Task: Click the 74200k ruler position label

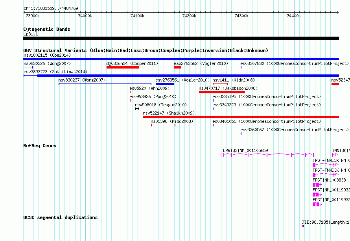Action: click(189, 16)
